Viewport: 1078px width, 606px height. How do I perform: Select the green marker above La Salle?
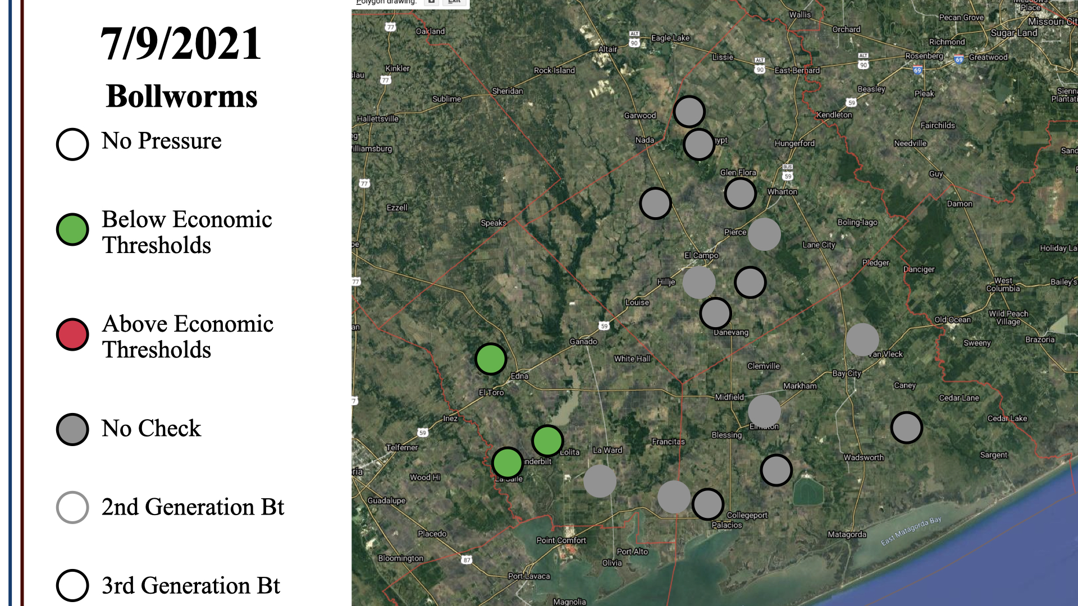[x=508, y=463]
